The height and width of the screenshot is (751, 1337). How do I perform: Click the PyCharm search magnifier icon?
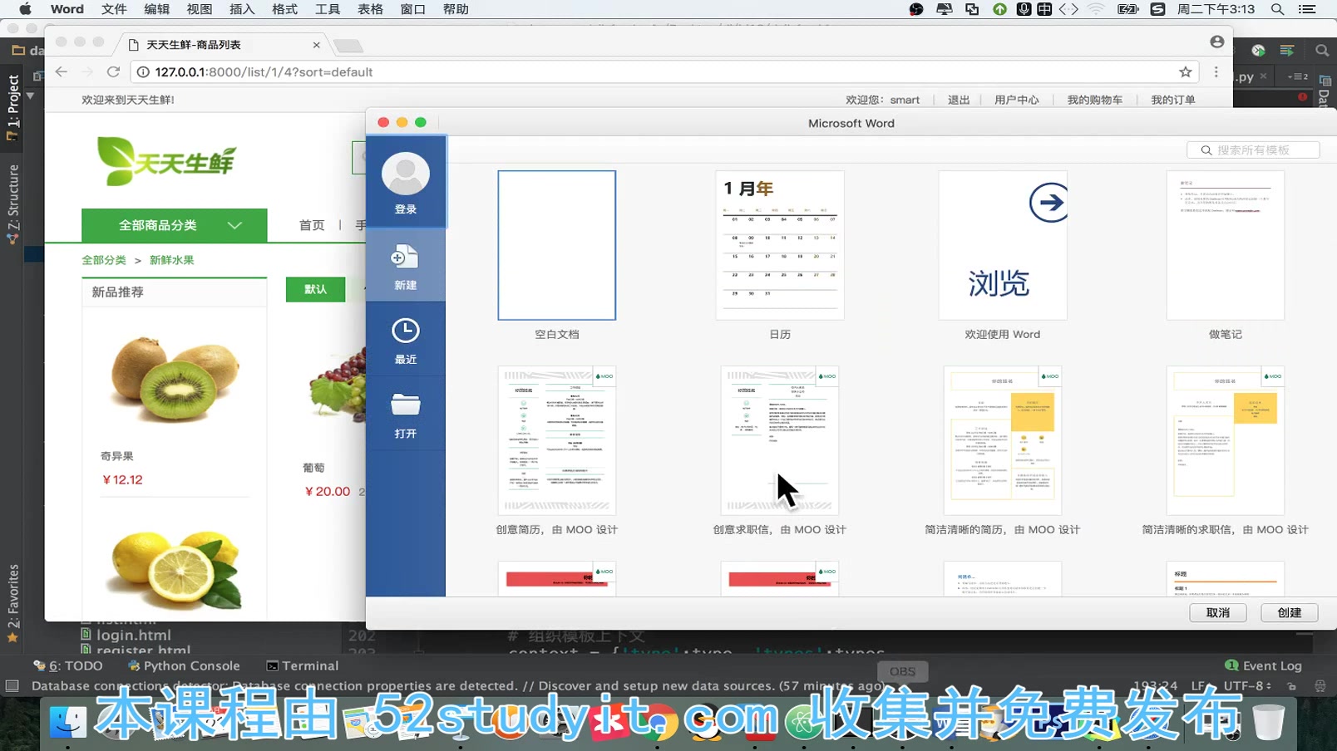(1322, 51)
